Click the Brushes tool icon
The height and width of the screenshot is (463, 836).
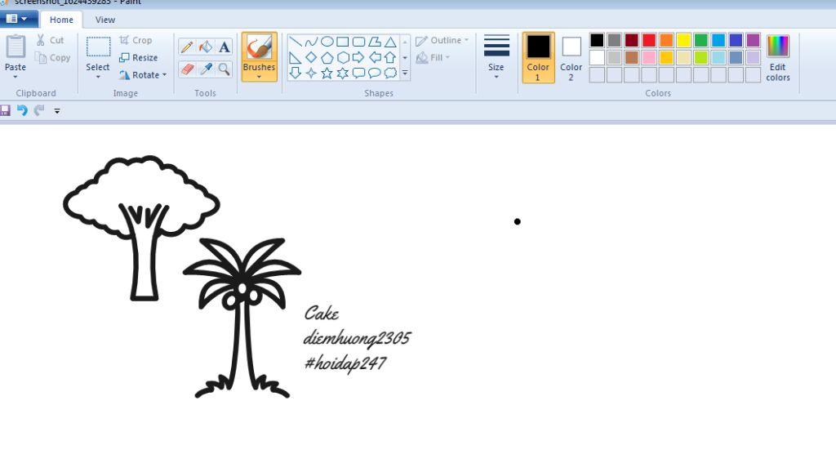click(x=259, y=47)
